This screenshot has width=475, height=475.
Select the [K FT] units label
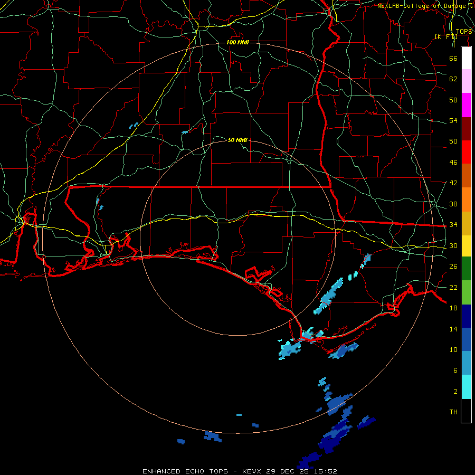pyautogui.click(x=446, y=36)
